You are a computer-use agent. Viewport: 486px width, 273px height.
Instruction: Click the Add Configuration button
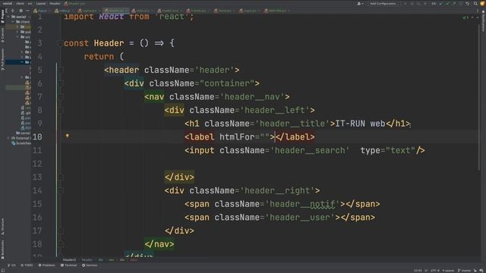pyautogui.click(x=383, y=4)
